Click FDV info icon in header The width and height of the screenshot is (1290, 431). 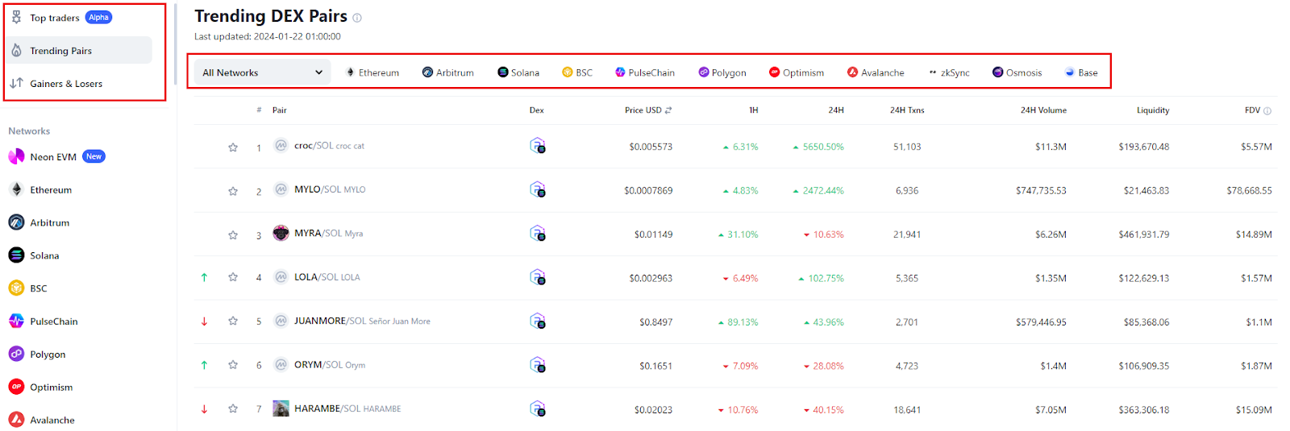point(1267,111)
